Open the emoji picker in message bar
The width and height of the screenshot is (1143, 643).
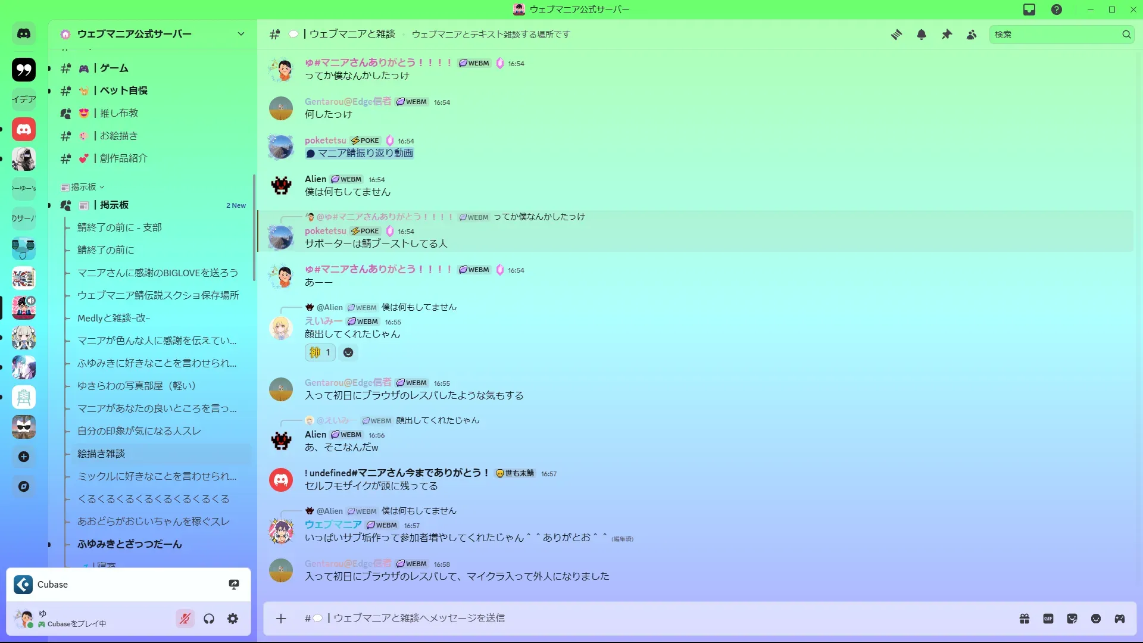point(1096,619)
